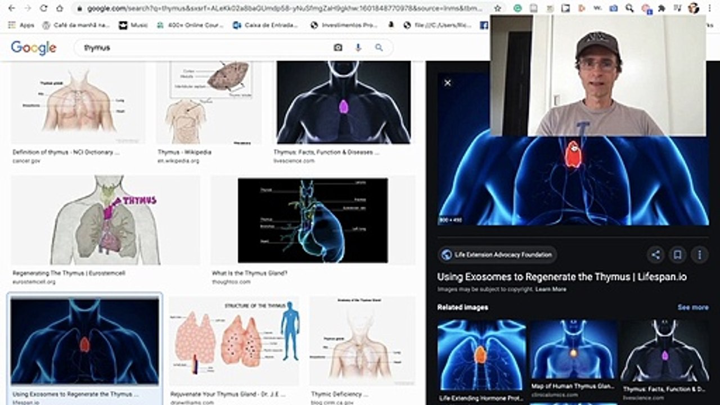Click the 'What Is the Thymus Gland?' caption
The width and height of the screenshot is (720, 405).
(x=250, y=273)
